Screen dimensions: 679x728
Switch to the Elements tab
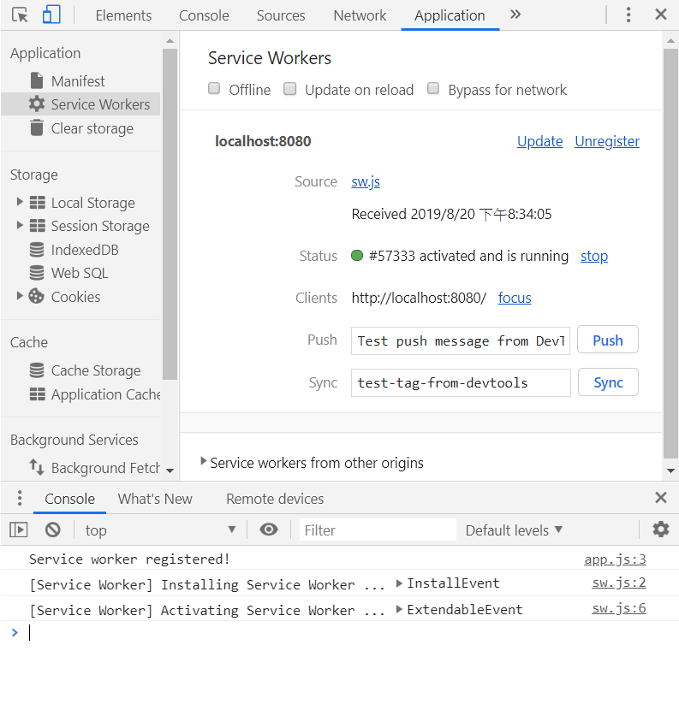click(123, 15)
